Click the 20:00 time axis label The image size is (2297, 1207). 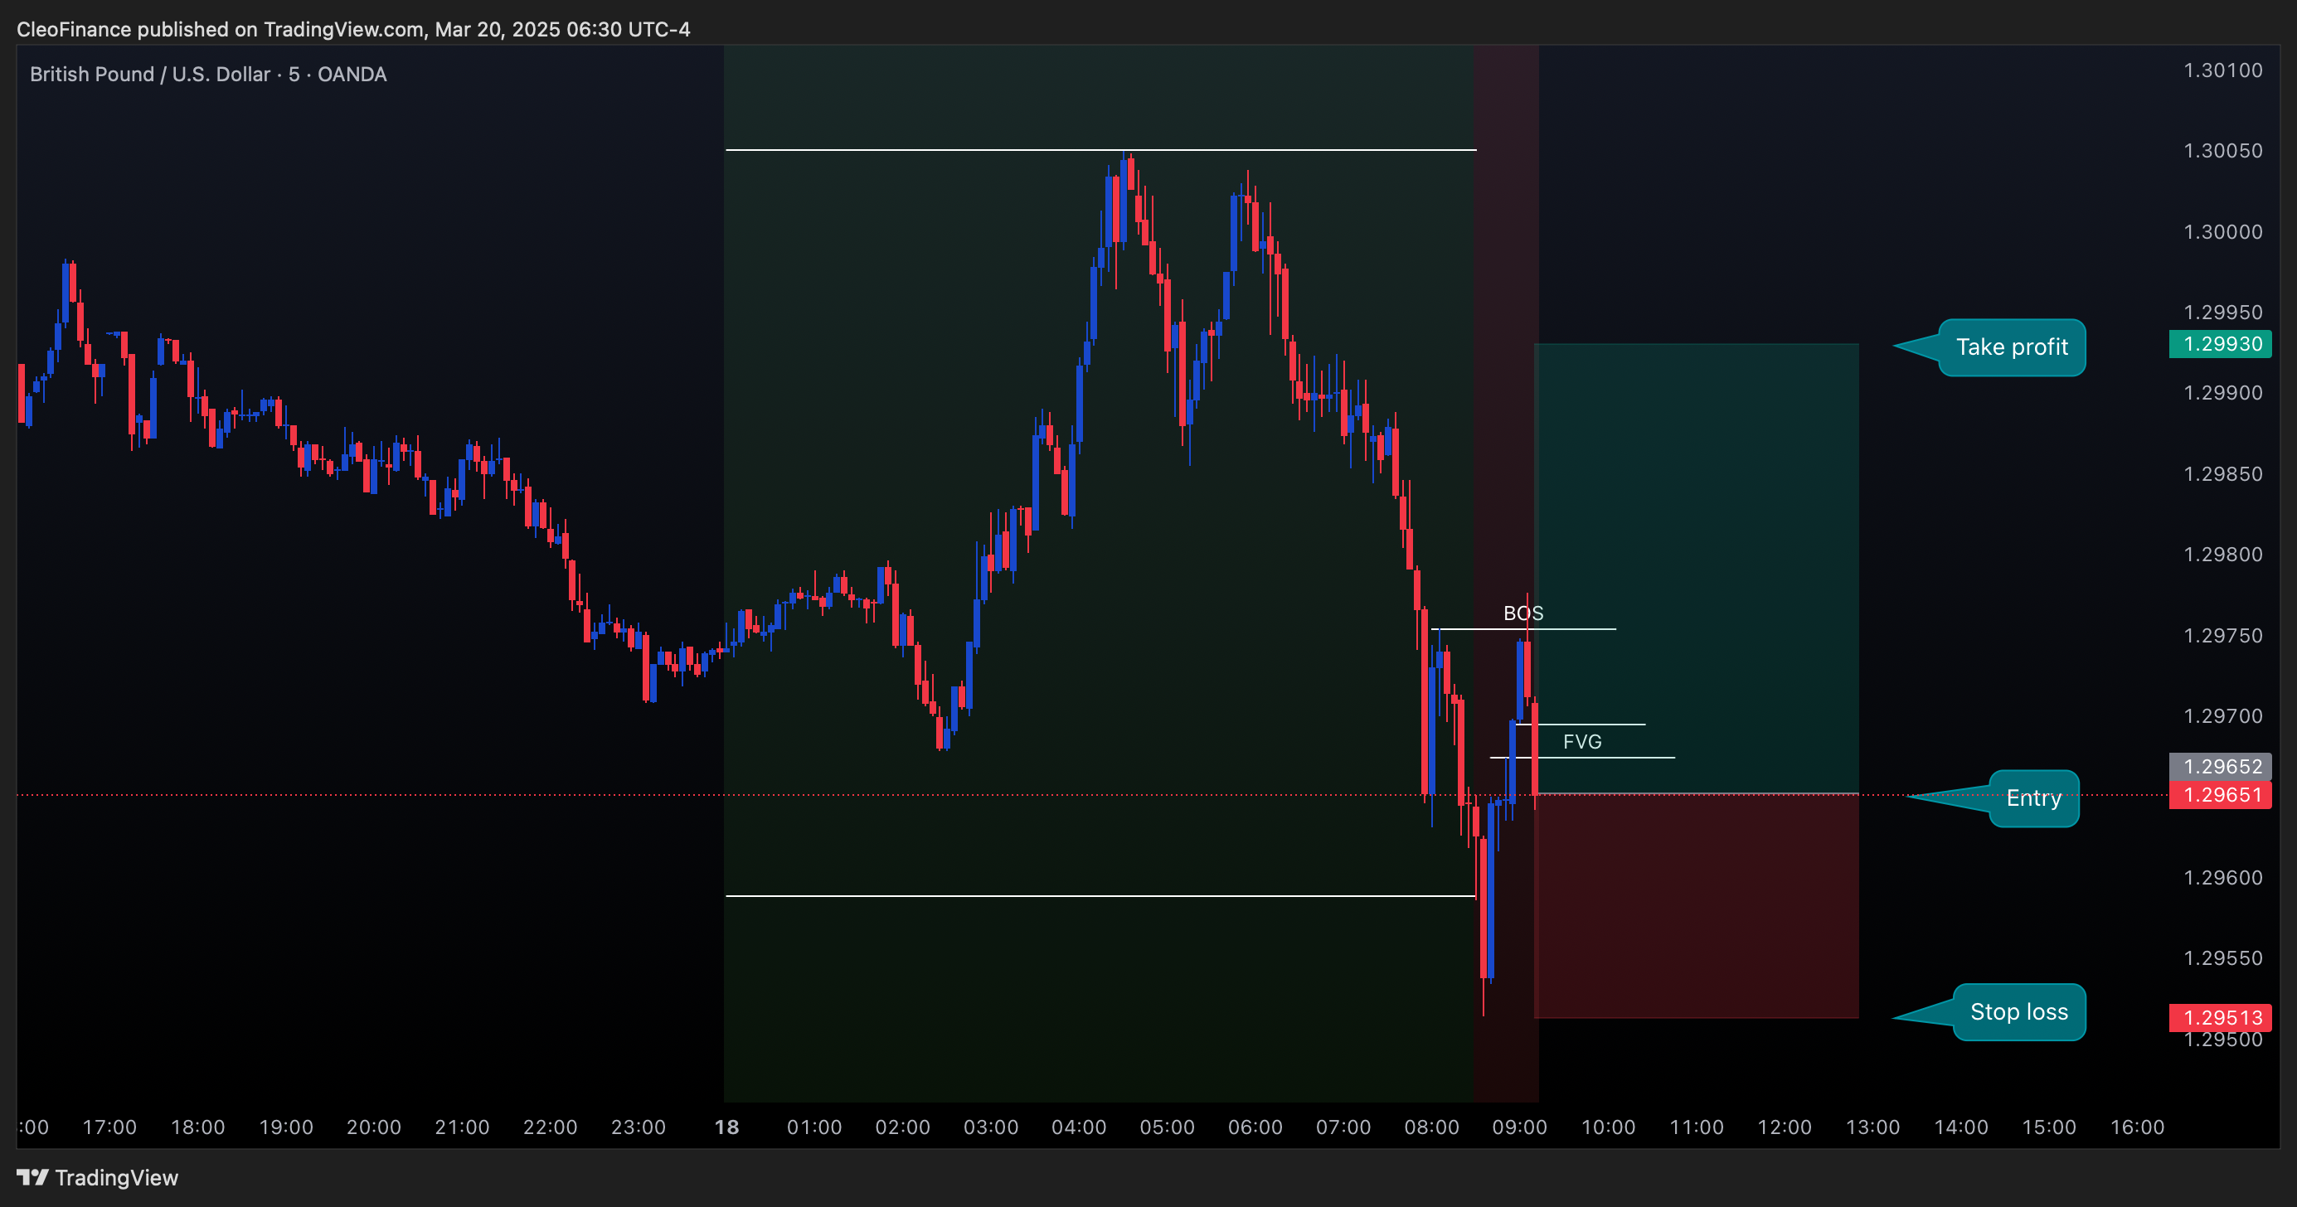pyautogui.click(x=374, y=1127)
